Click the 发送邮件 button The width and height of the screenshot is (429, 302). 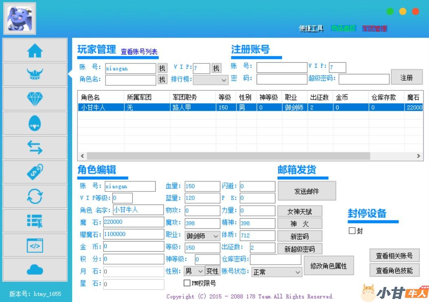click(307, 191)
